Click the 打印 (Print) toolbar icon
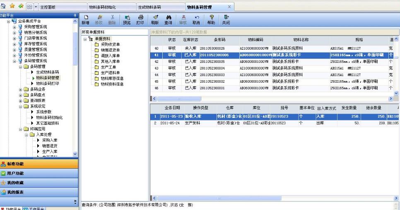Image resolution: width=400 pixels, height=210 pixels. [x=140, y=19]
